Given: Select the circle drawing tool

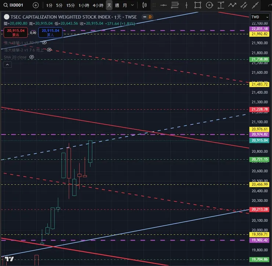Looking at the screenshot, I should pos(210,5).
